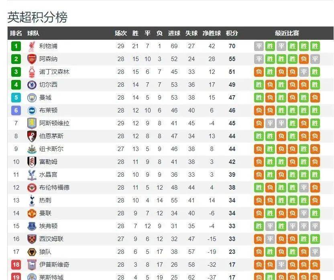
Task: Open the 阿斯顿维拉 team name link
Action: (x=54, y=123)
